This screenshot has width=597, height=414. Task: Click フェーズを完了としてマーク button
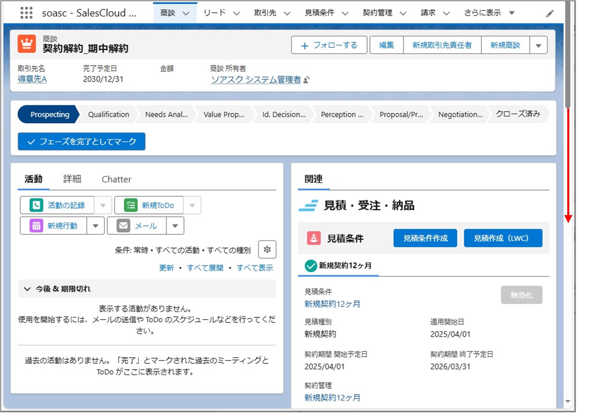(82, 142)
